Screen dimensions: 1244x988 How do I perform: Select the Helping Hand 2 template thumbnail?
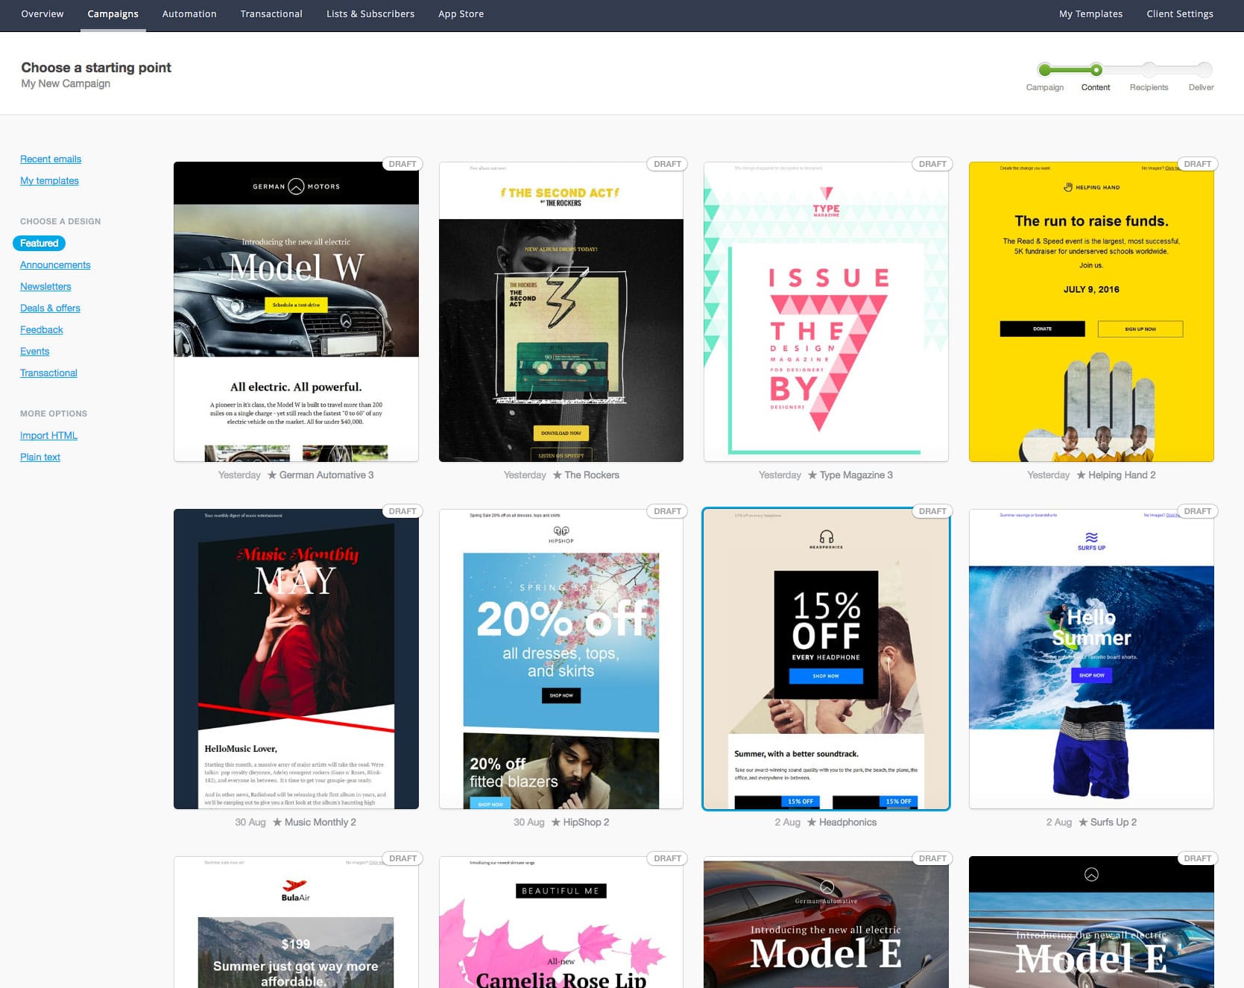point(1091,311)
